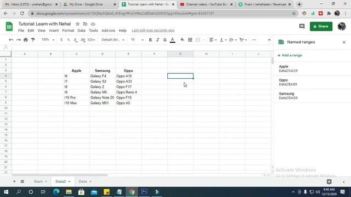Select the Apple named range
351x197 pixels.
[x=312, y=68]
